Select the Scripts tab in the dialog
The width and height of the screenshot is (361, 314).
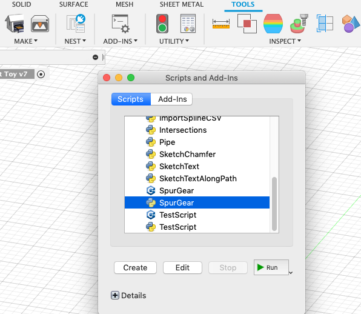pos(131,99)
